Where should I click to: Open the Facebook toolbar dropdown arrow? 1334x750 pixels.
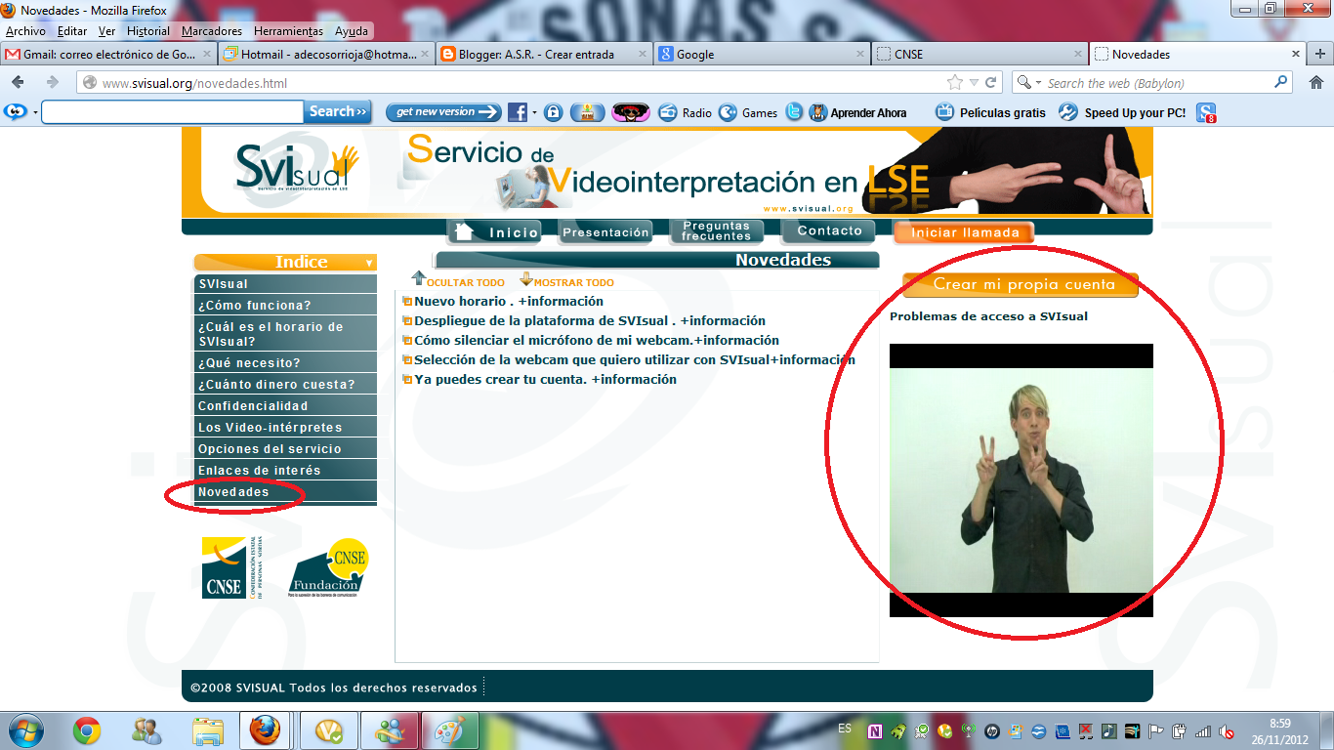tap(534, 112)
